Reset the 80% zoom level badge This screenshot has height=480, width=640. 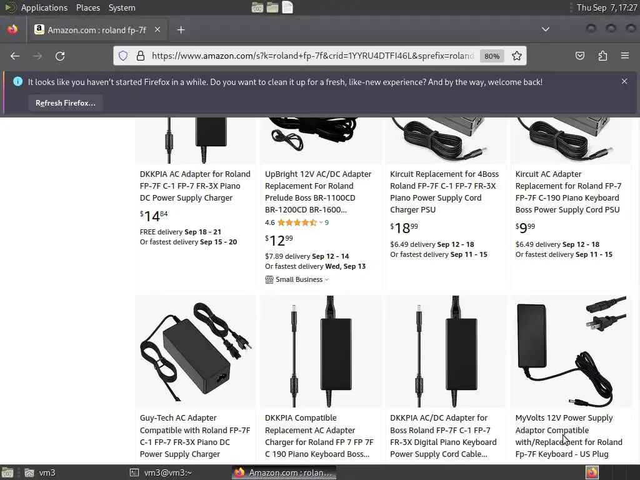point(492,56)
